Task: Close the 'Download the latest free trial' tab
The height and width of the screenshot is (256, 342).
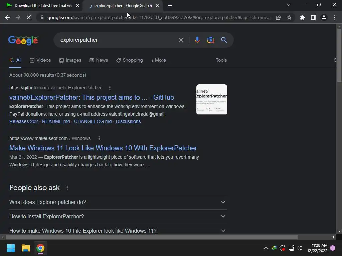Action: point(77,6)
